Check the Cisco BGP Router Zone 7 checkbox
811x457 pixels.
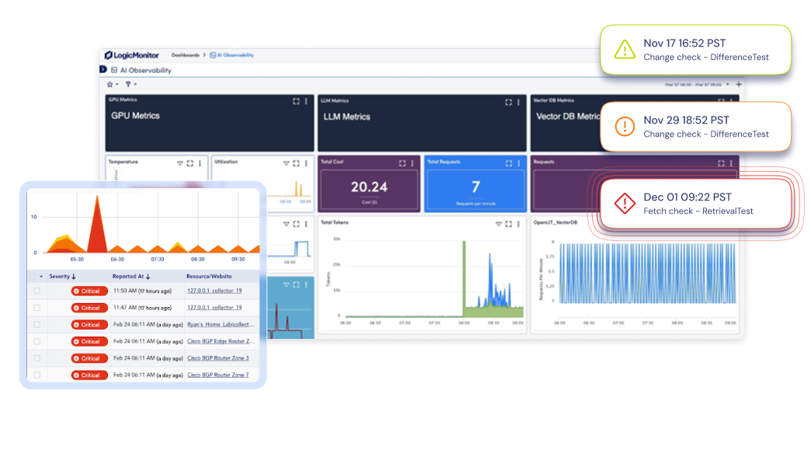tap(37, 375)
